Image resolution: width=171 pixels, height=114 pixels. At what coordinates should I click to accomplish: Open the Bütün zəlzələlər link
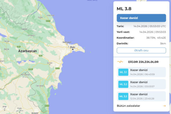129,106
